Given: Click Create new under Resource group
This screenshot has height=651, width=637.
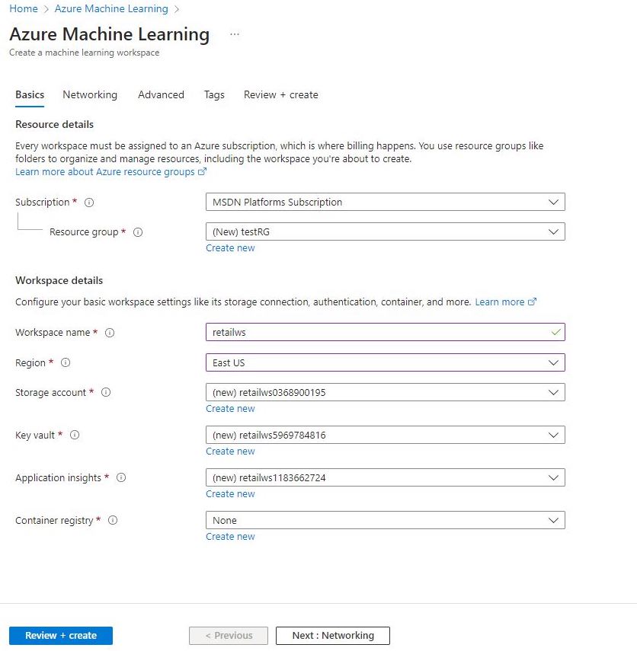Looking at the screenshot, I should (230, 247).
